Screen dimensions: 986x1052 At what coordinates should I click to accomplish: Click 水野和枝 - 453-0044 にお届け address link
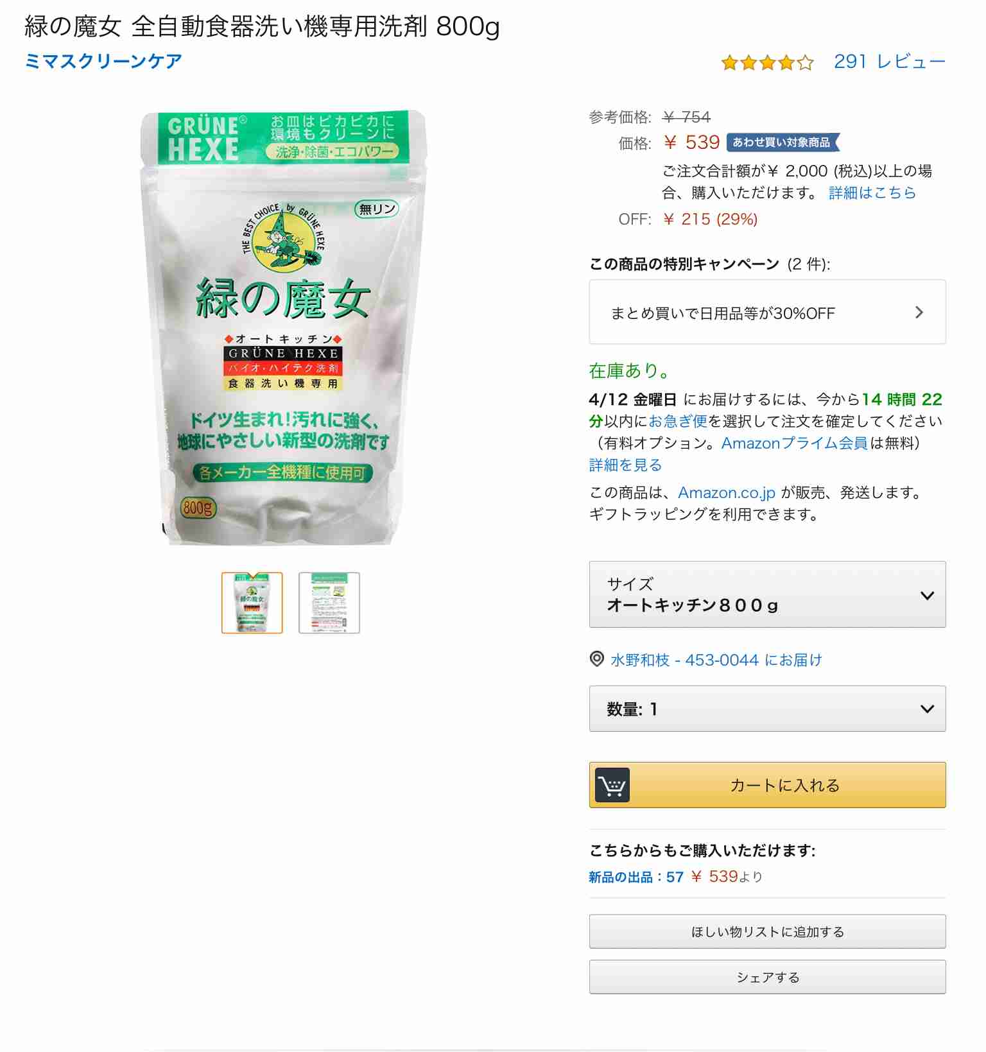716,660
